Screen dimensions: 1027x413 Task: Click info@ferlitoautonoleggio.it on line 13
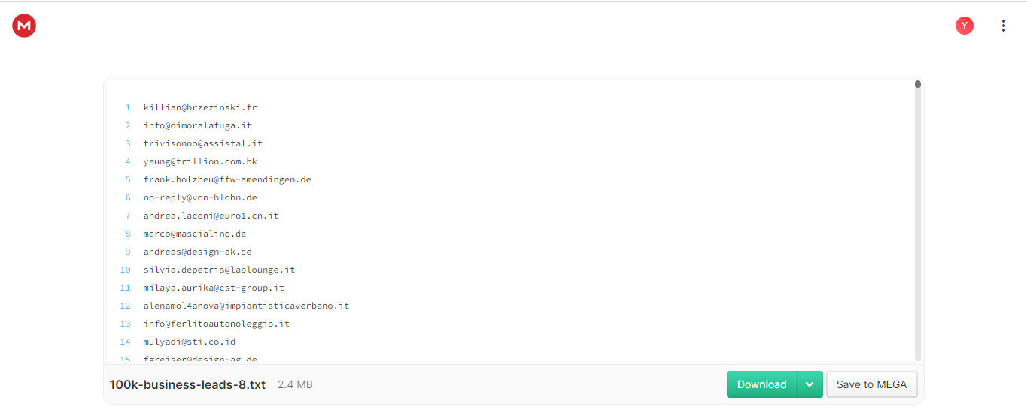[217, 324]
